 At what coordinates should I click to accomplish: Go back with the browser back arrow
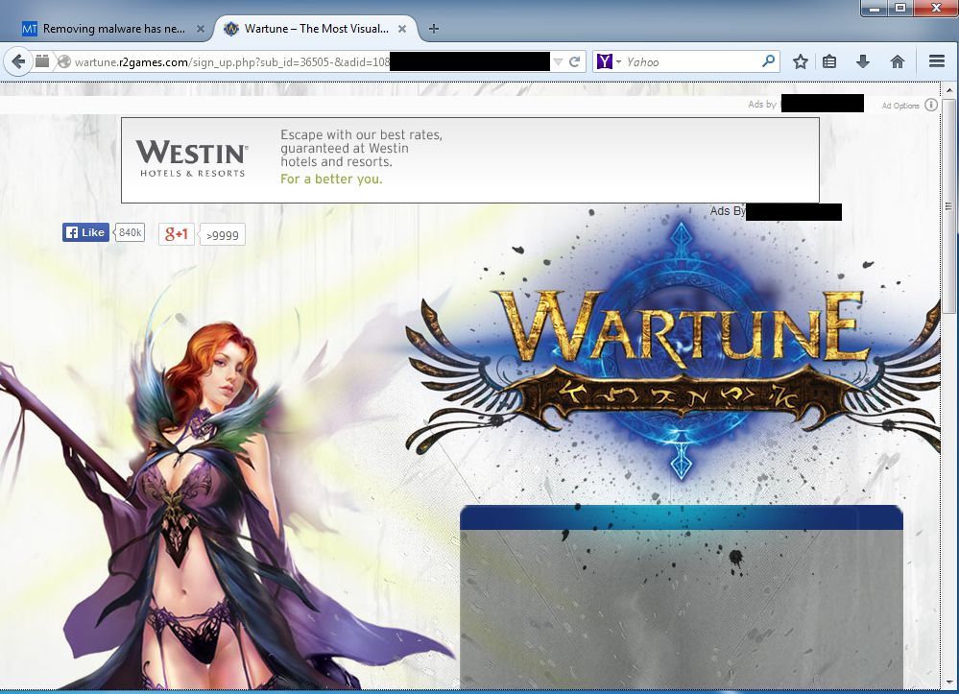(x=18, y=61)
